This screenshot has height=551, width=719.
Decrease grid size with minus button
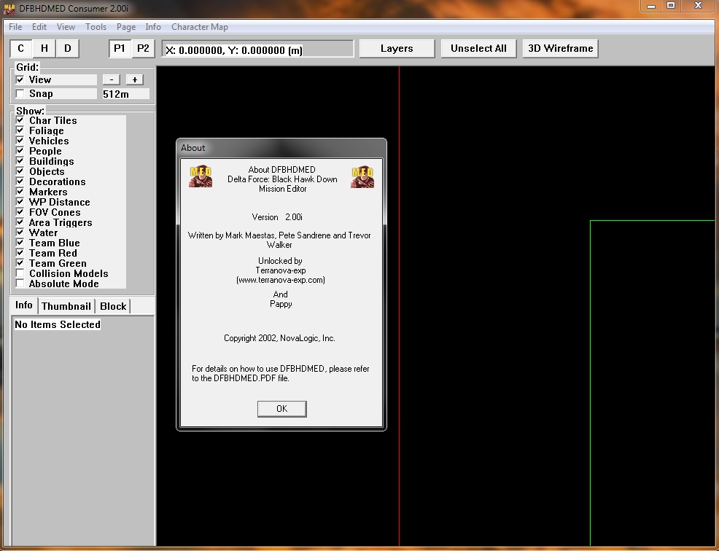tap(112, 79)
